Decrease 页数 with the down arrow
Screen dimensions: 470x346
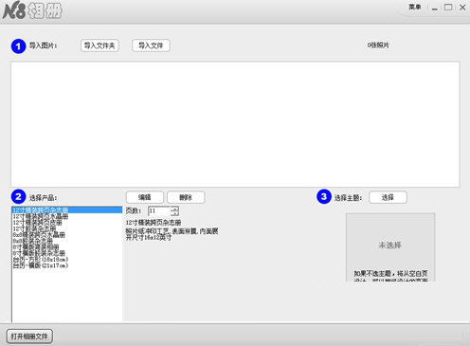point(174,213)
